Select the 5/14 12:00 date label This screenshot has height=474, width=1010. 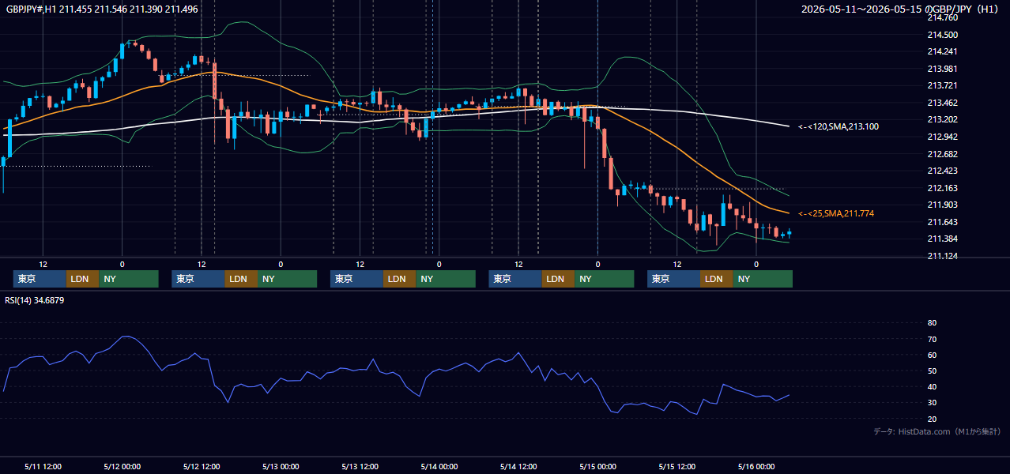(518, 466)
